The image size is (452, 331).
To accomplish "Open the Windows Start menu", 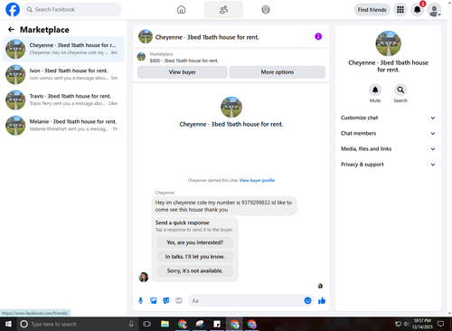I will (8, 324).
